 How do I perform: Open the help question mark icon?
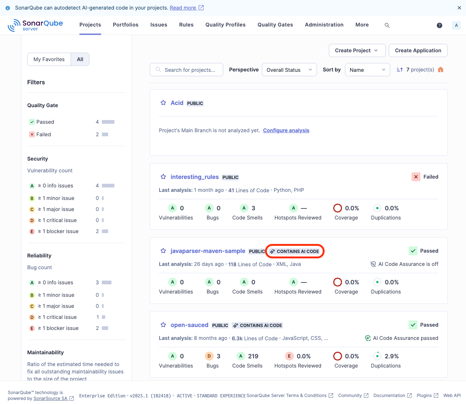(440, 25)
